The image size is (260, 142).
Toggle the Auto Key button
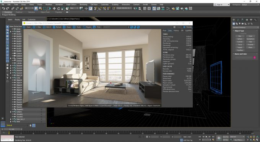click(226, 137)
